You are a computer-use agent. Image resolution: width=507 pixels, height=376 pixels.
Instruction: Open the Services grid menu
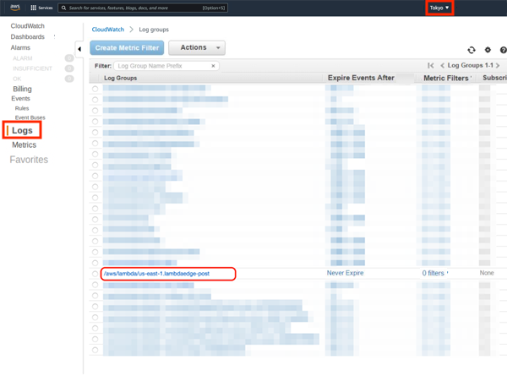point(41,8)
